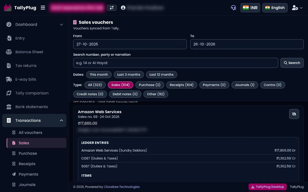The height and width of the screenshot is (192, 308).
Task: Open support via headset icon
Action: (x=233, y=8)
